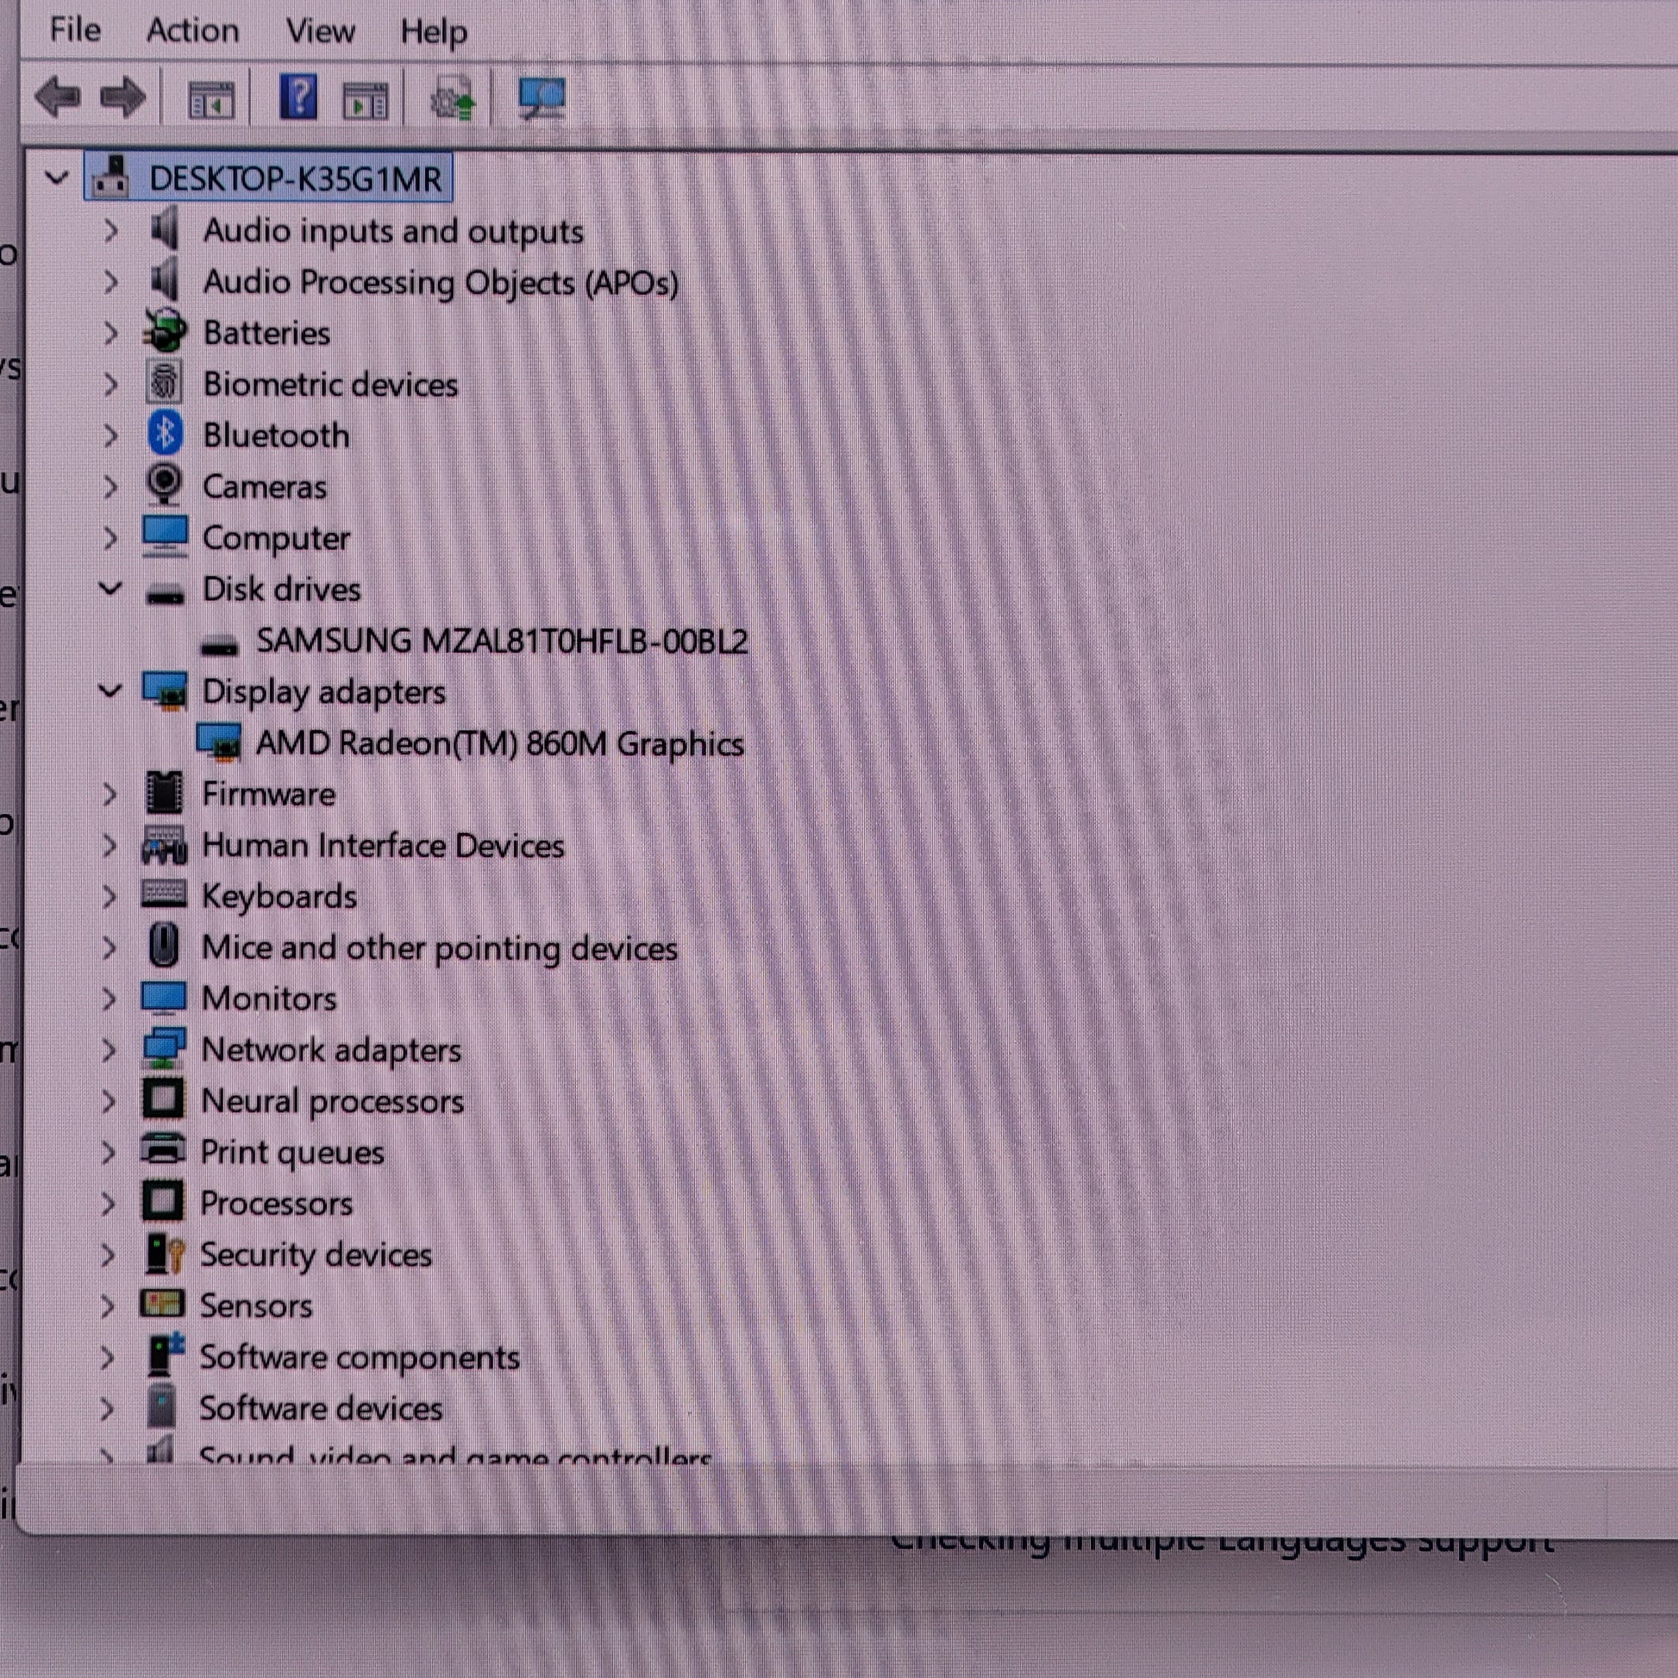1678x1678 pixels.
Task: Open the blue Help question-mark icon
Action: pos(297,97)
